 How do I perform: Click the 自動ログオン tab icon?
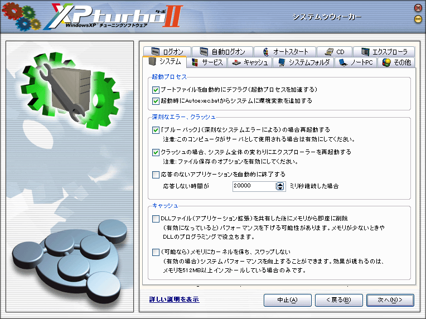click(204, 52)
